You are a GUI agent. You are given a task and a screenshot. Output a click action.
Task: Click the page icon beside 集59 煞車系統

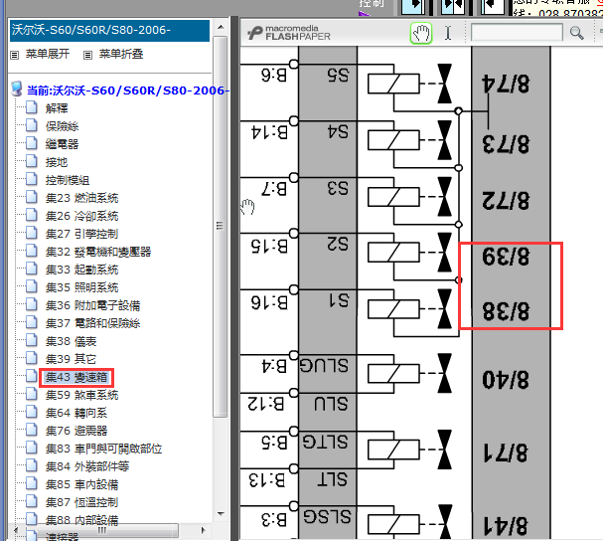[32, 394]
